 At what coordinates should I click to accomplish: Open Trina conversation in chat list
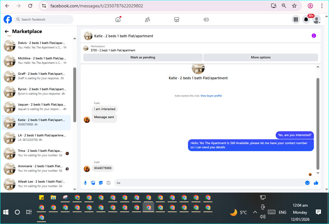(x=36, y=153)
